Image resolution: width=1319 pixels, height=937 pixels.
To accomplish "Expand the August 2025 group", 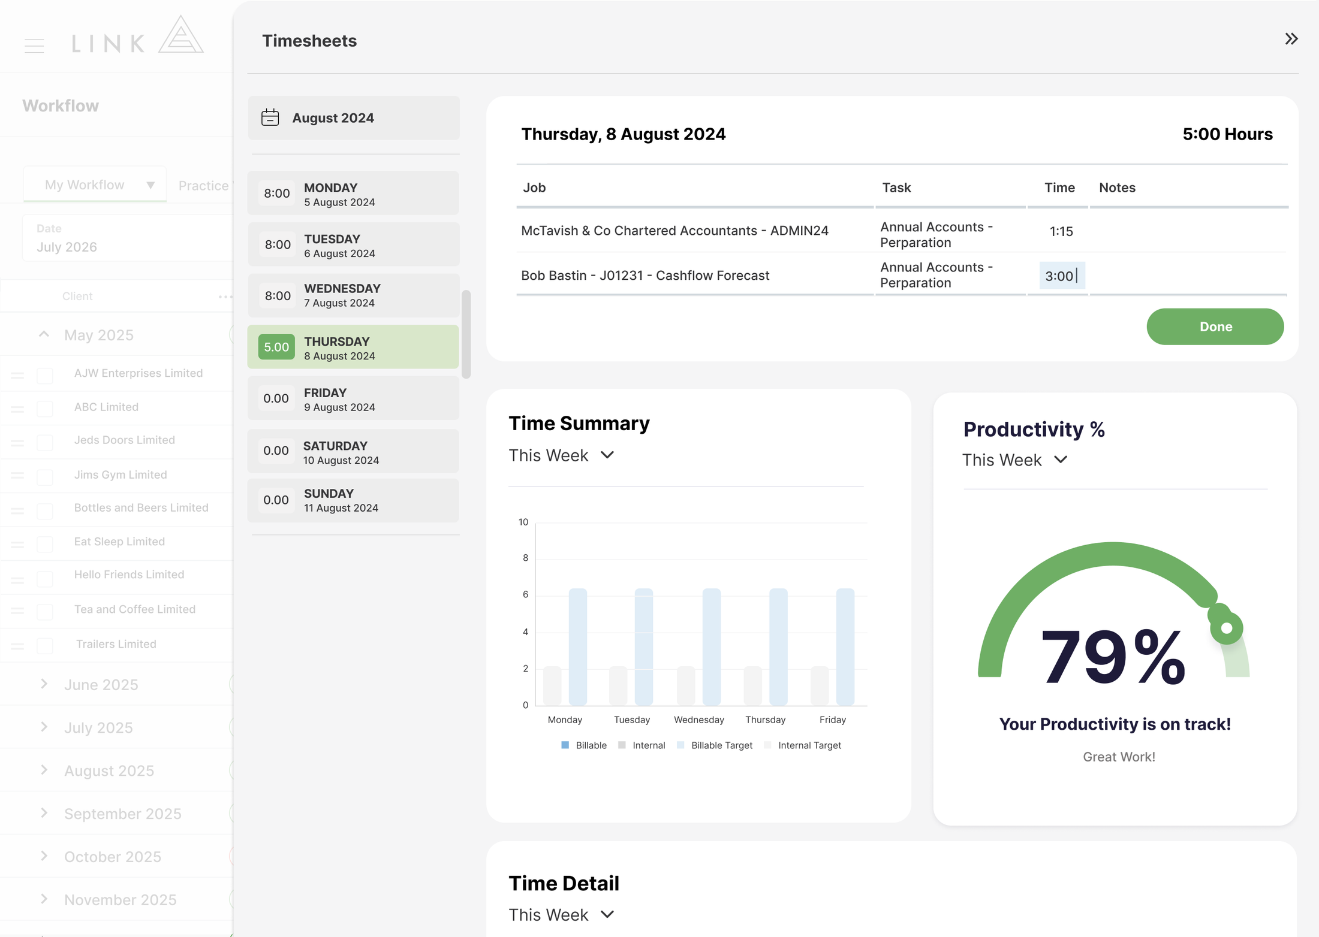I will [44, 770].
